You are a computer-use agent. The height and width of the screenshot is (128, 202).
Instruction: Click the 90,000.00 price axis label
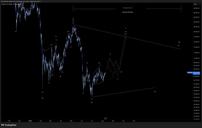(197, 8)
